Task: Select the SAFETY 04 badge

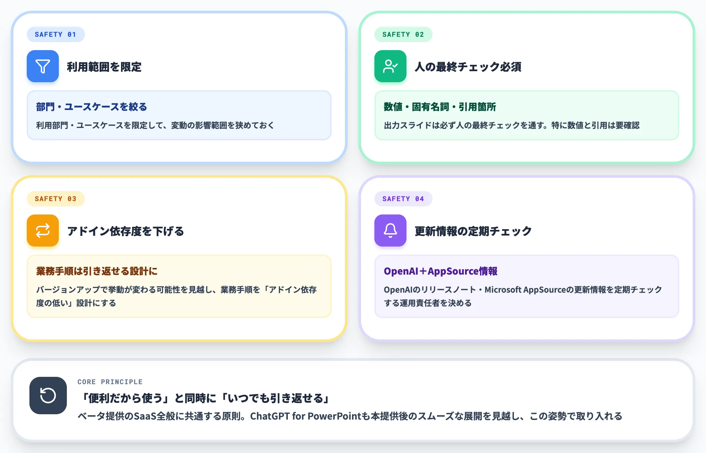Action: 403,199
